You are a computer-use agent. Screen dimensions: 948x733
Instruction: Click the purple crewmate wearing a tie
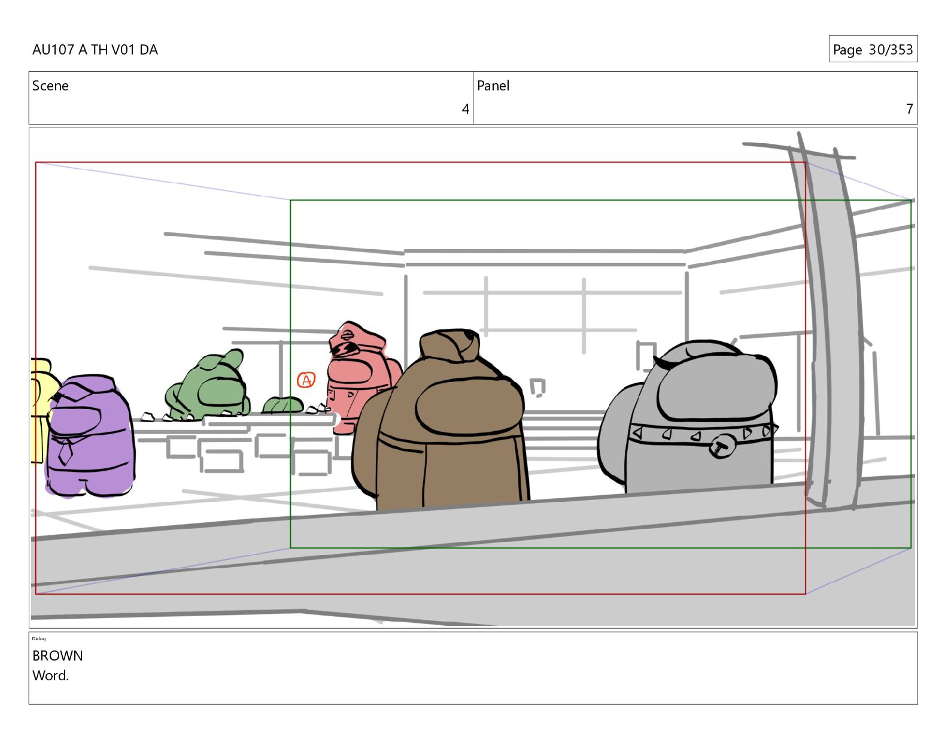pos(90,436)
